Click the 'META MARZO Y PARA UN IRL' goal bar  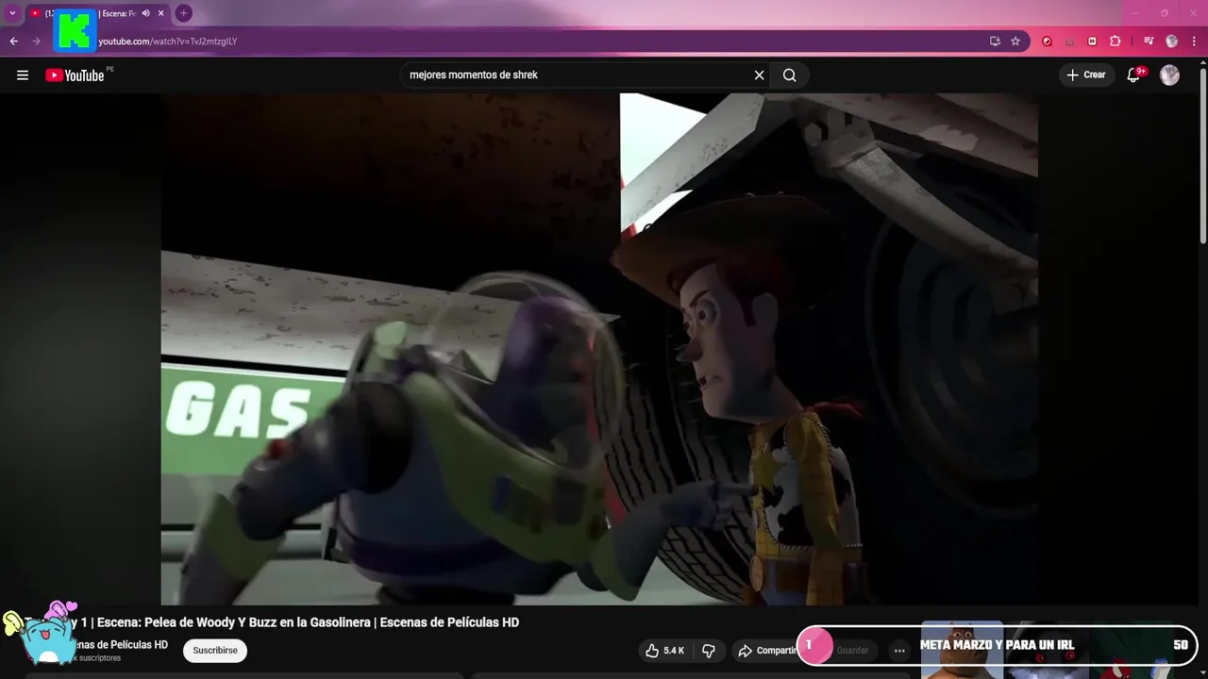click(998, 646)
